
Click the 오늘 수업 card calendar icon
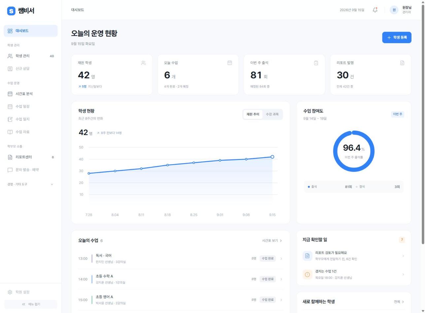230,63
